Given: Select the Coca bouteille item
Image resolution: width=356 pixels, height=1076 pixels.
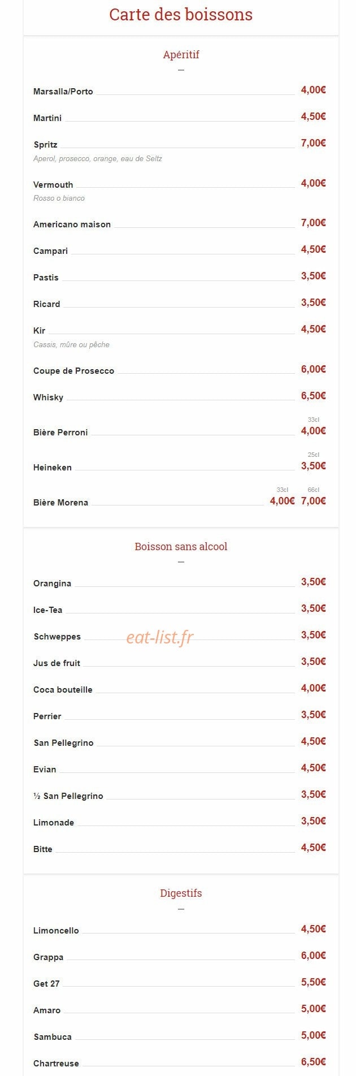Looking at the screenshot, I should (x=63, y=690).
